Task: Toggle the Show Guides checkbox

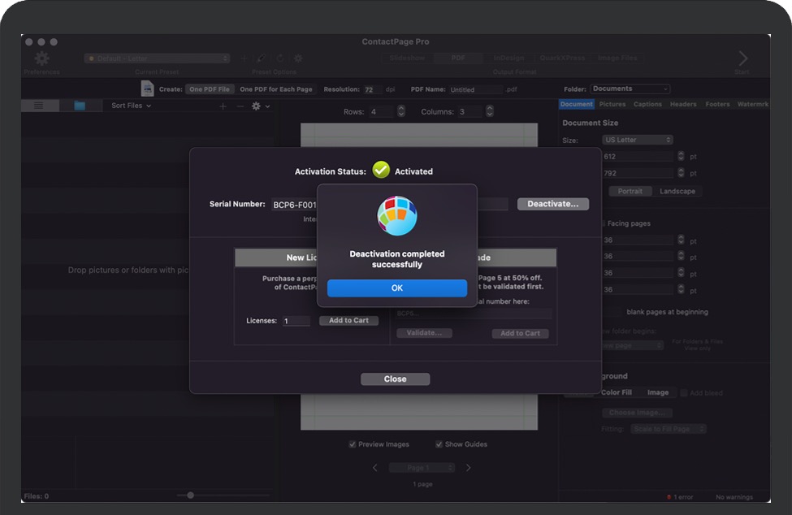Action: click(439, 444)
